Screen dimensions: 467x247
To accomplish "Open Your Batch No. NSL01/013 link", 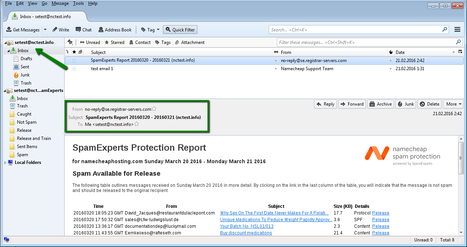I will coord(247,226).
